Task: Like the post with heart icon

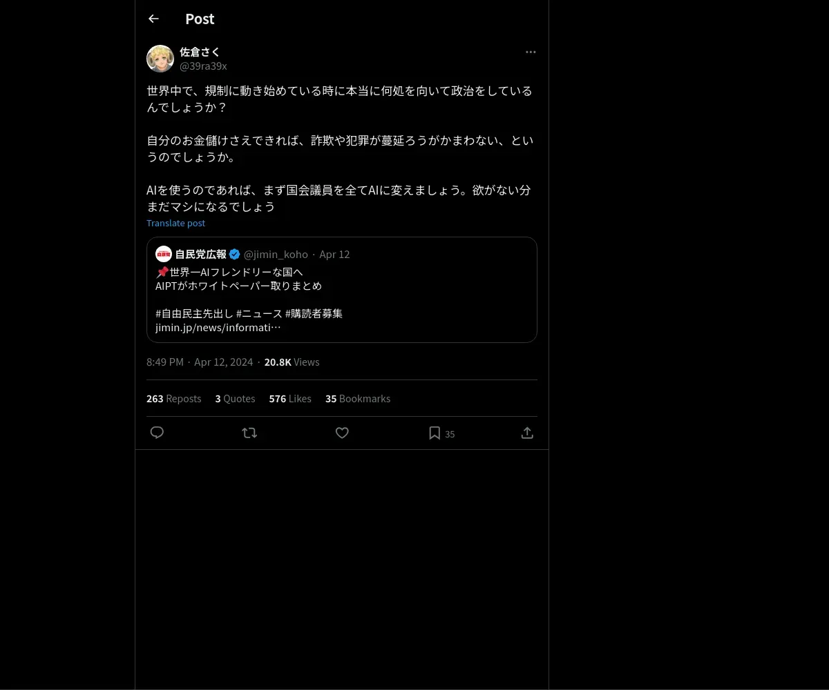Action: coord(342,433)
